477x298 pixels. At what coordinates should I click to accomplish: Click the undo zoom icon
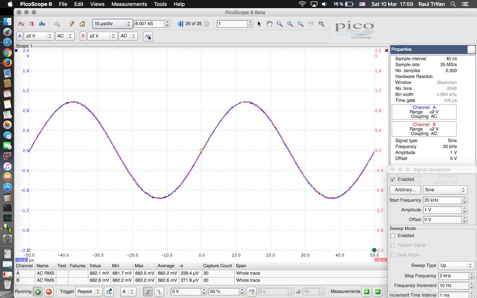point(310,24)
